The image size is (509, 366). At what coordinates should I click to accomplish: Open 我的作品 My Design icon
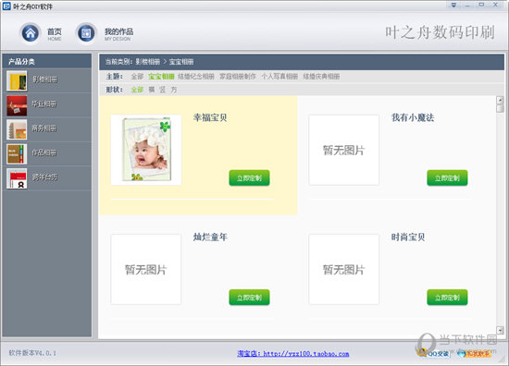tap(86, 33)
